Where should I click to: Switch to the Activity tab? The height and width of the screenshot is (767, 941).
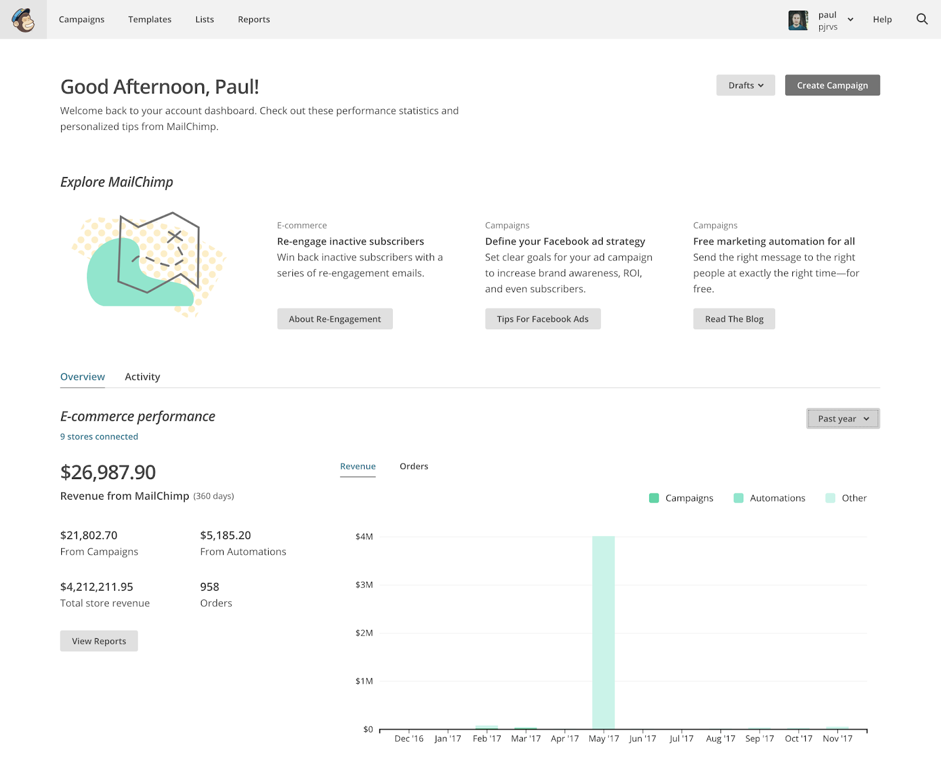[142, 377]
